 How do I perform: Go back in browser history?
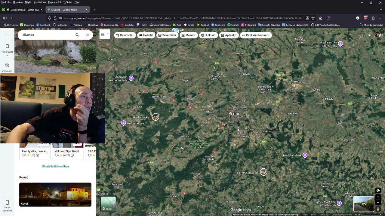[x=12, y=18]
